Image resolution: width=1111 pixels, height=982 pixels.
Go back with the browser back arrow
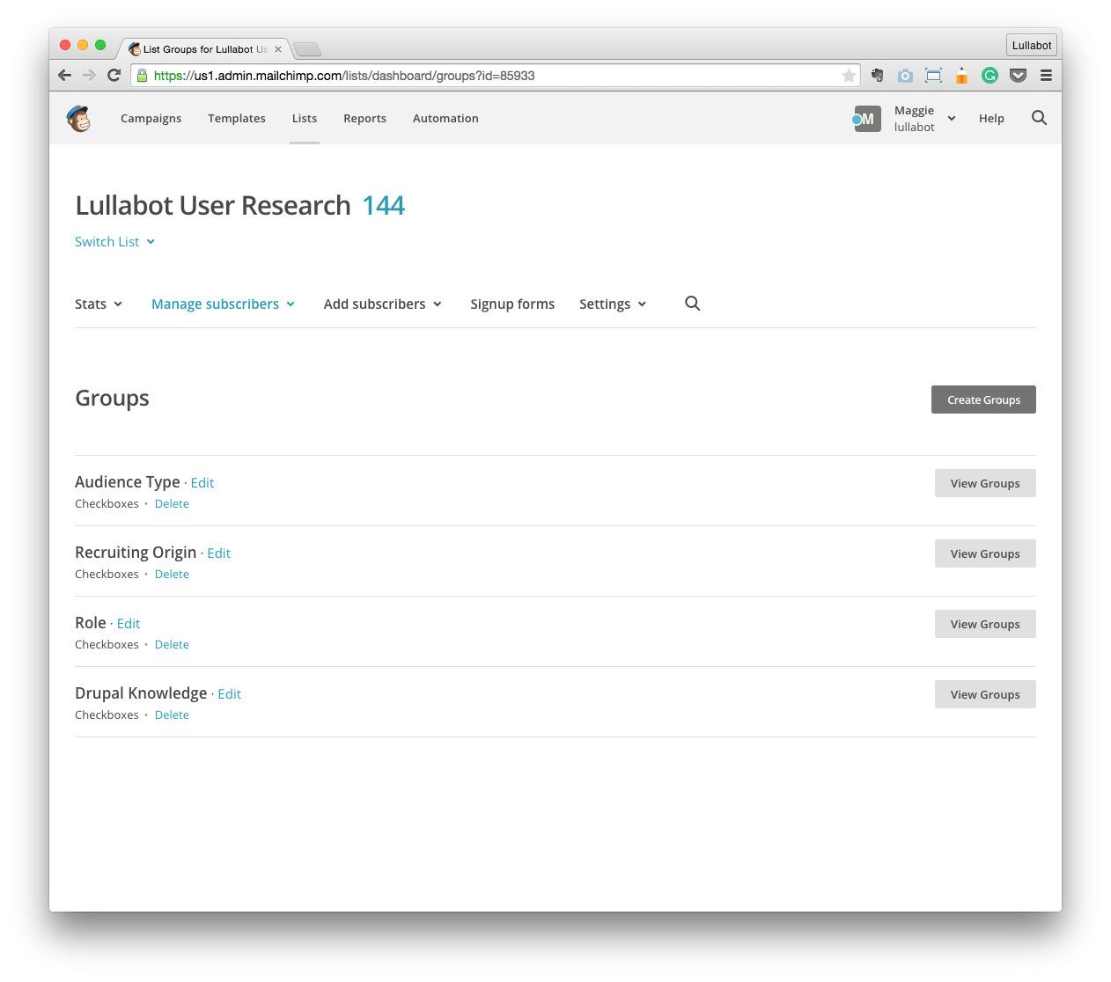click(64, 76)
